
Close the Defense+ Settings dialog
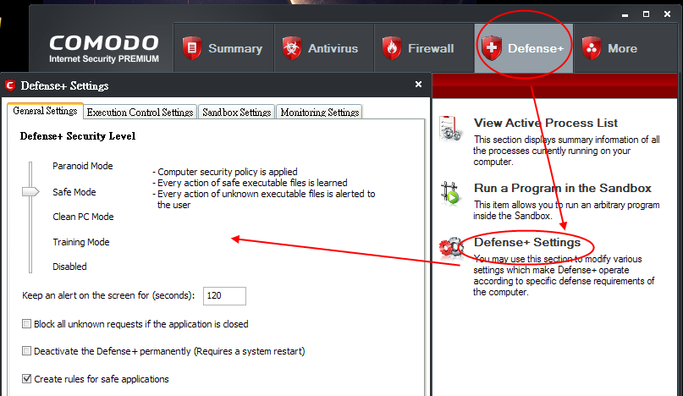(x=418, y=85)
